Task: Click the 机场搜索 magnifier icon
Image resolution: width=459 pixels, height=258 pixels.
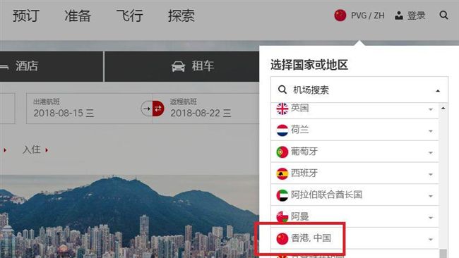Action: tap(282, 90)
